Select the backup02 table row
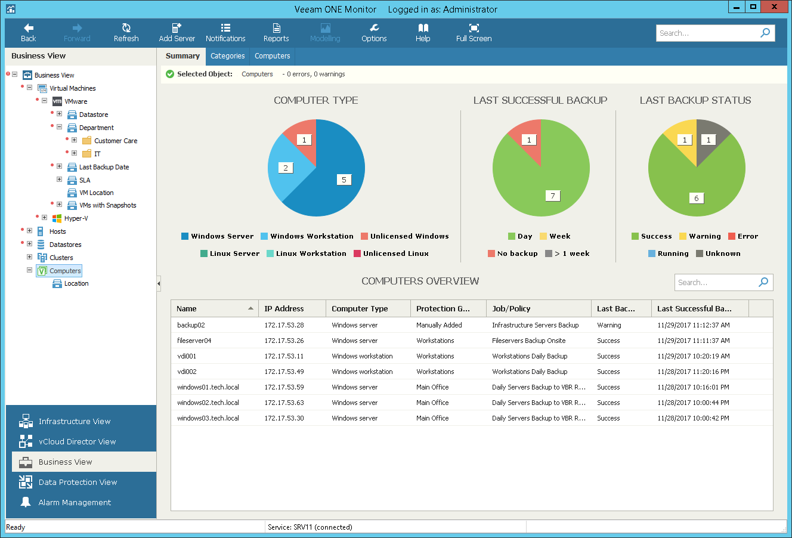 [x=472, y=325]
